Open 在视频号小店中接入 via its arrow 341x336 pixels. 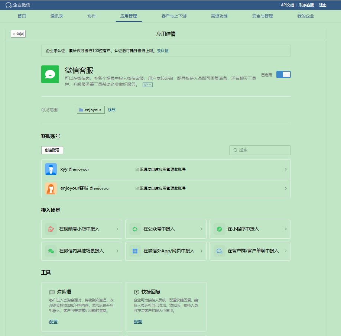click(x=117, y=229)
